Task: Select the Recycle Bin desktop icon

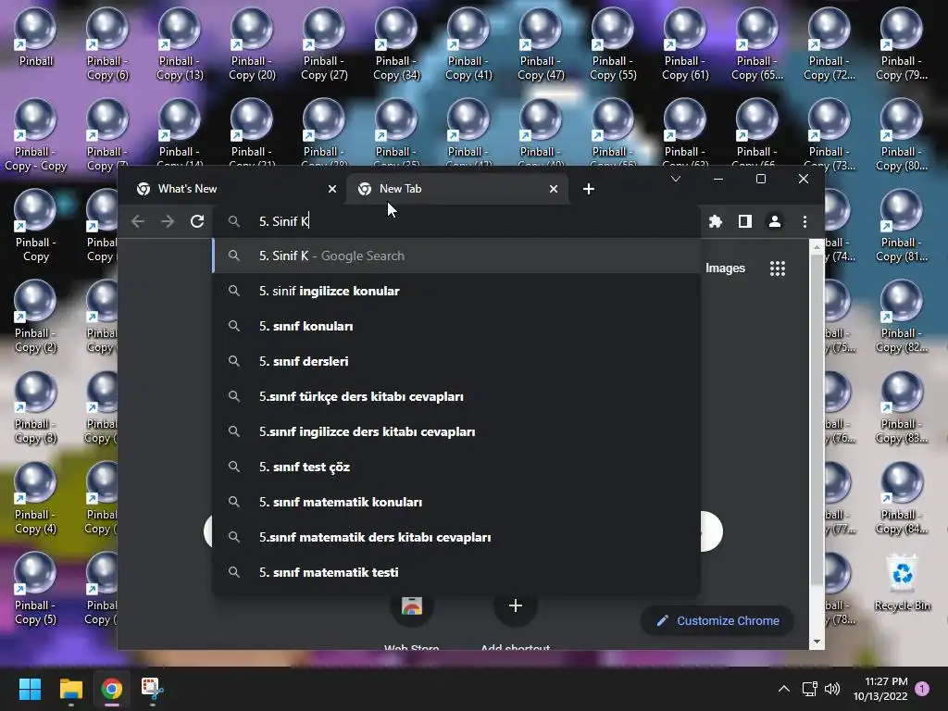Action: pos(902,583)
